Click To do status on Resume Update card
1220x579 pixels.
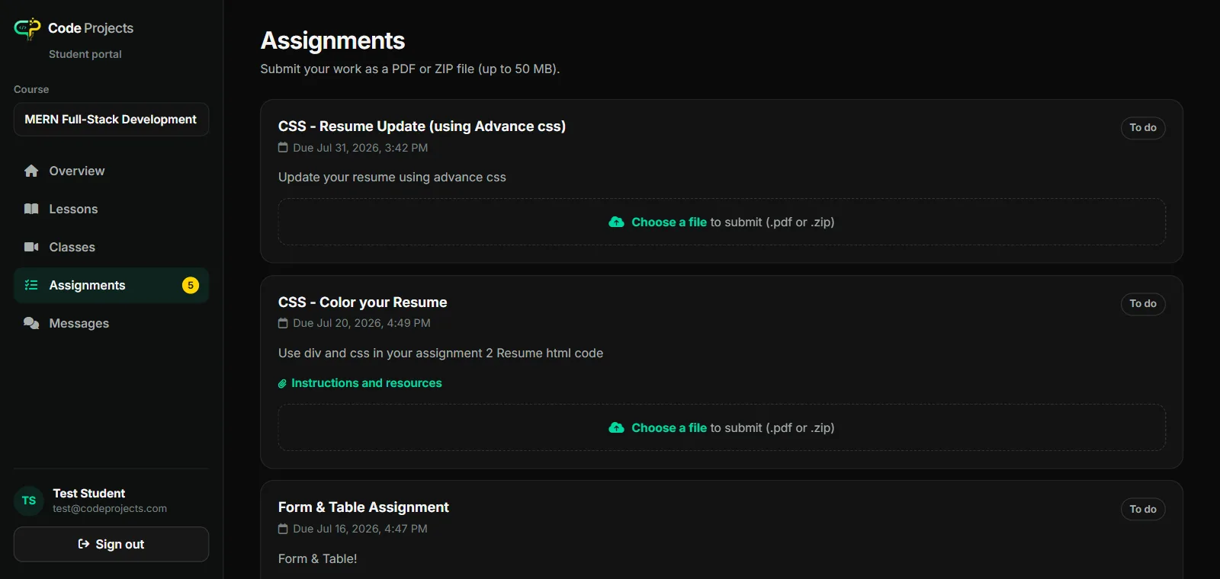pyautogui.click(x=1143, y=128)
